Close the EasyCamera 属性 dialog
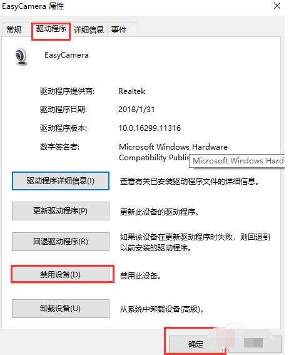 point(277,6)
